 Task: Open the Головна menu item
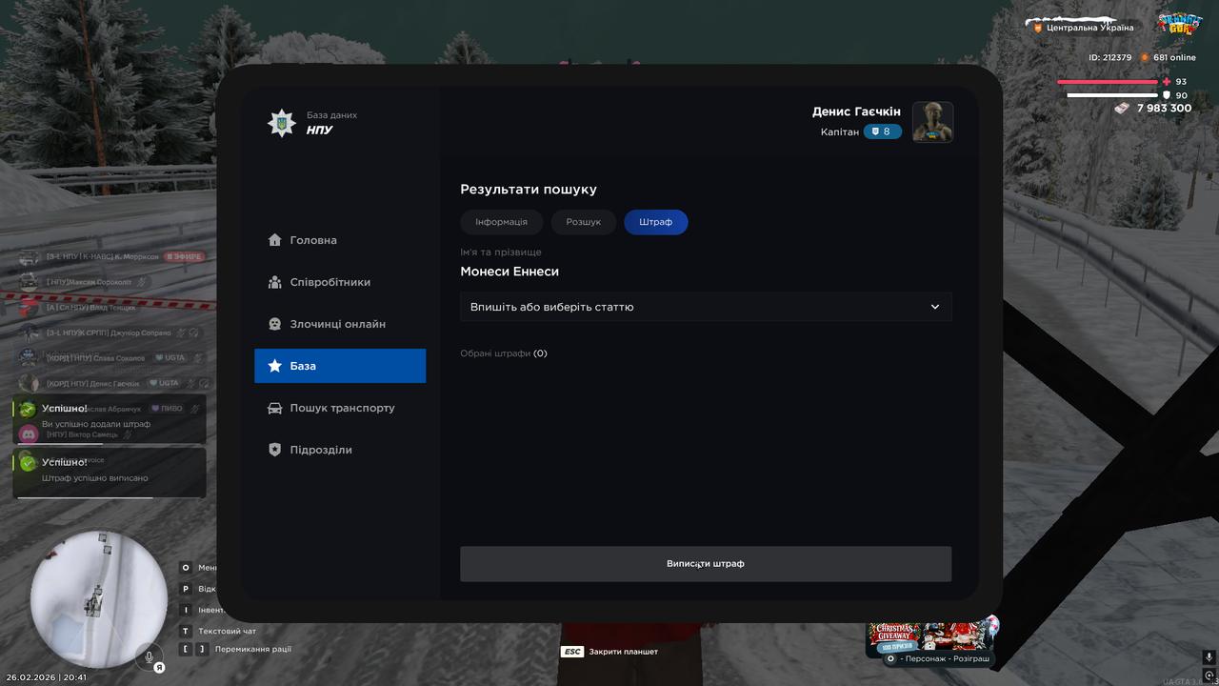click(340, 240)
